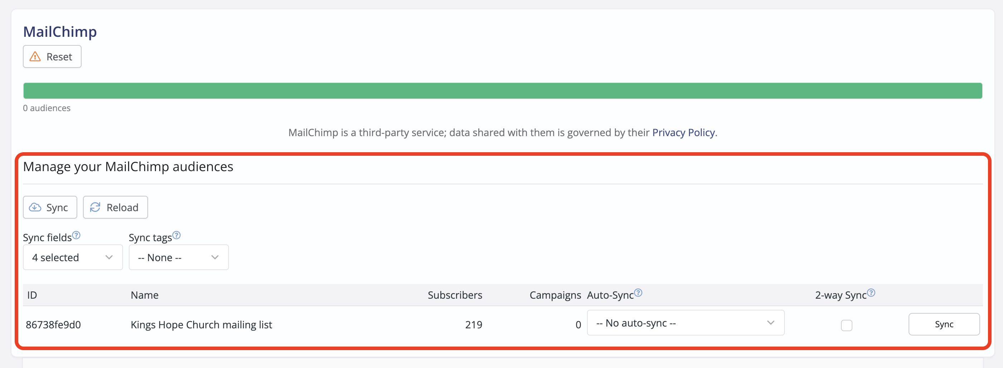The width and height of the screenshot is (1003, 368).
Task: Click the green audiences progress bar
Action: point(502,90)
